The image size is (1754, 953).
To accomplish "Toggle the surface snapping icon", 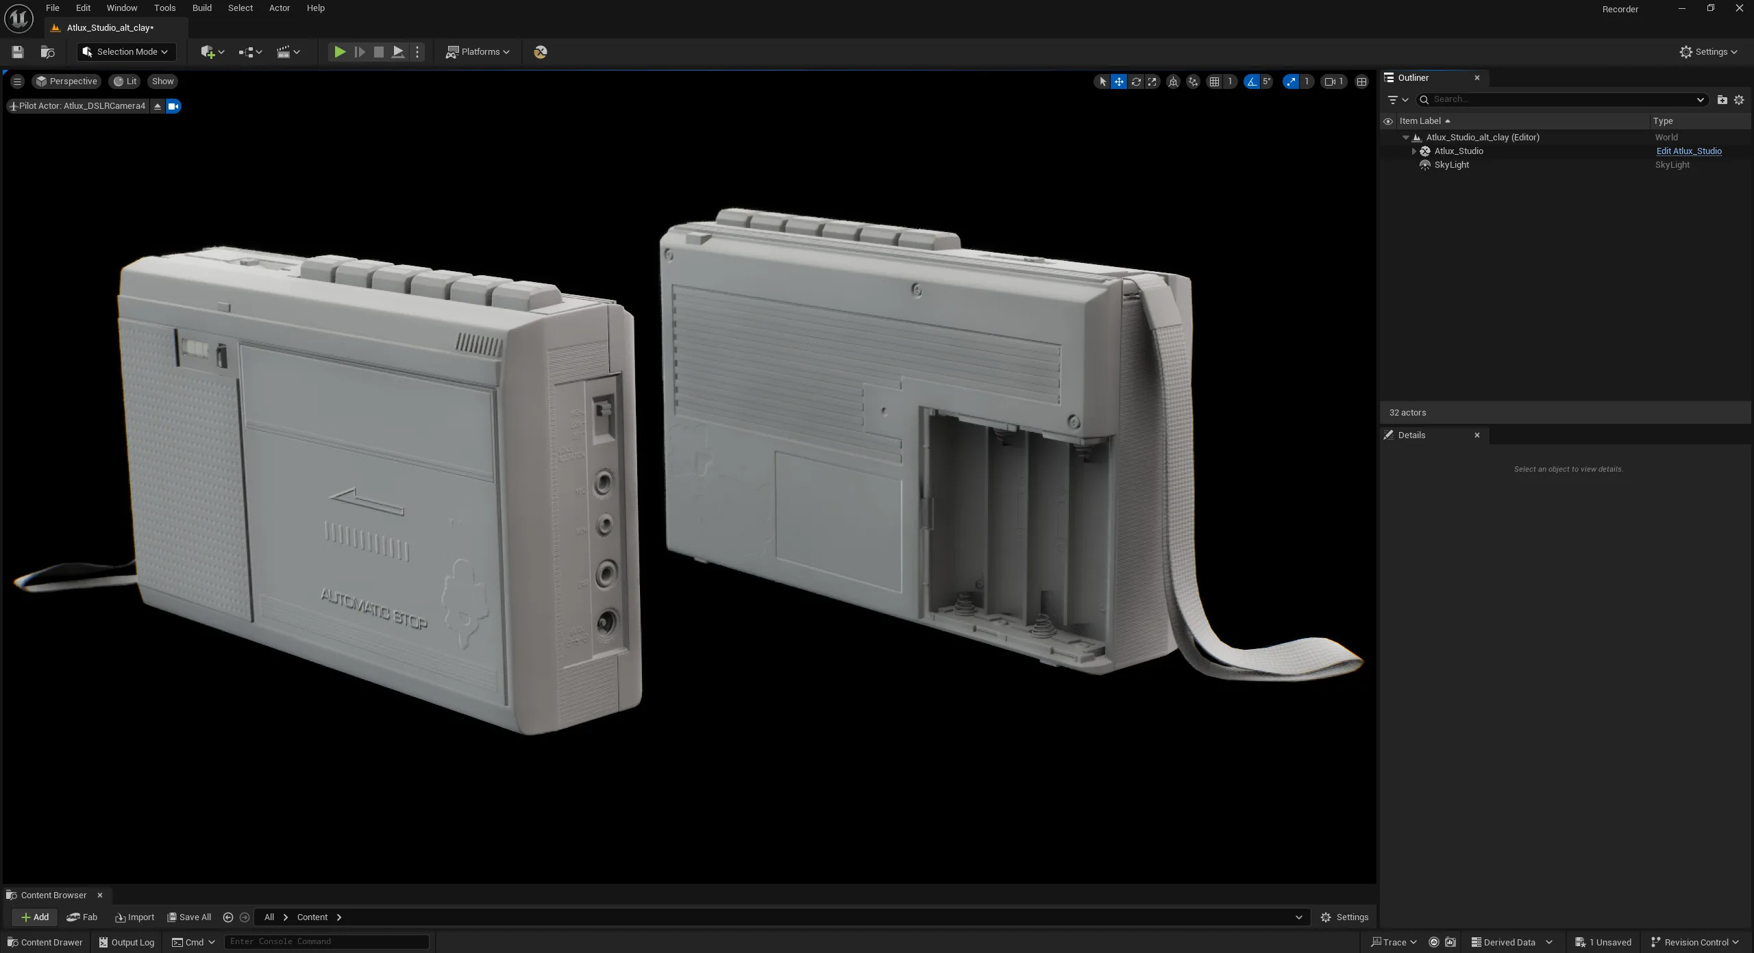I will (1193, 81).
